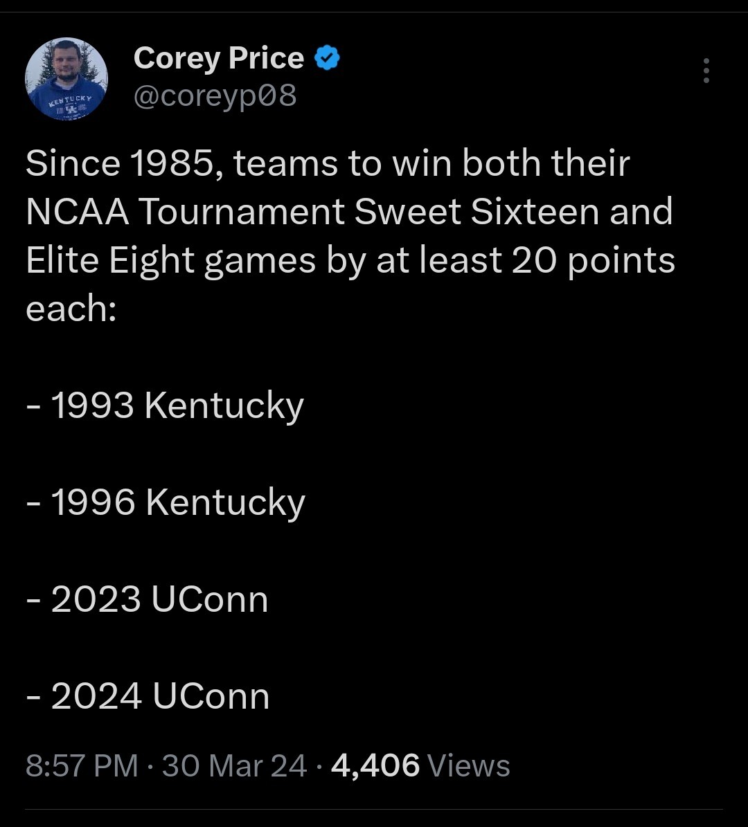
Task: Click the words NCAA Tournament in tweet
Action: (186, 212)
